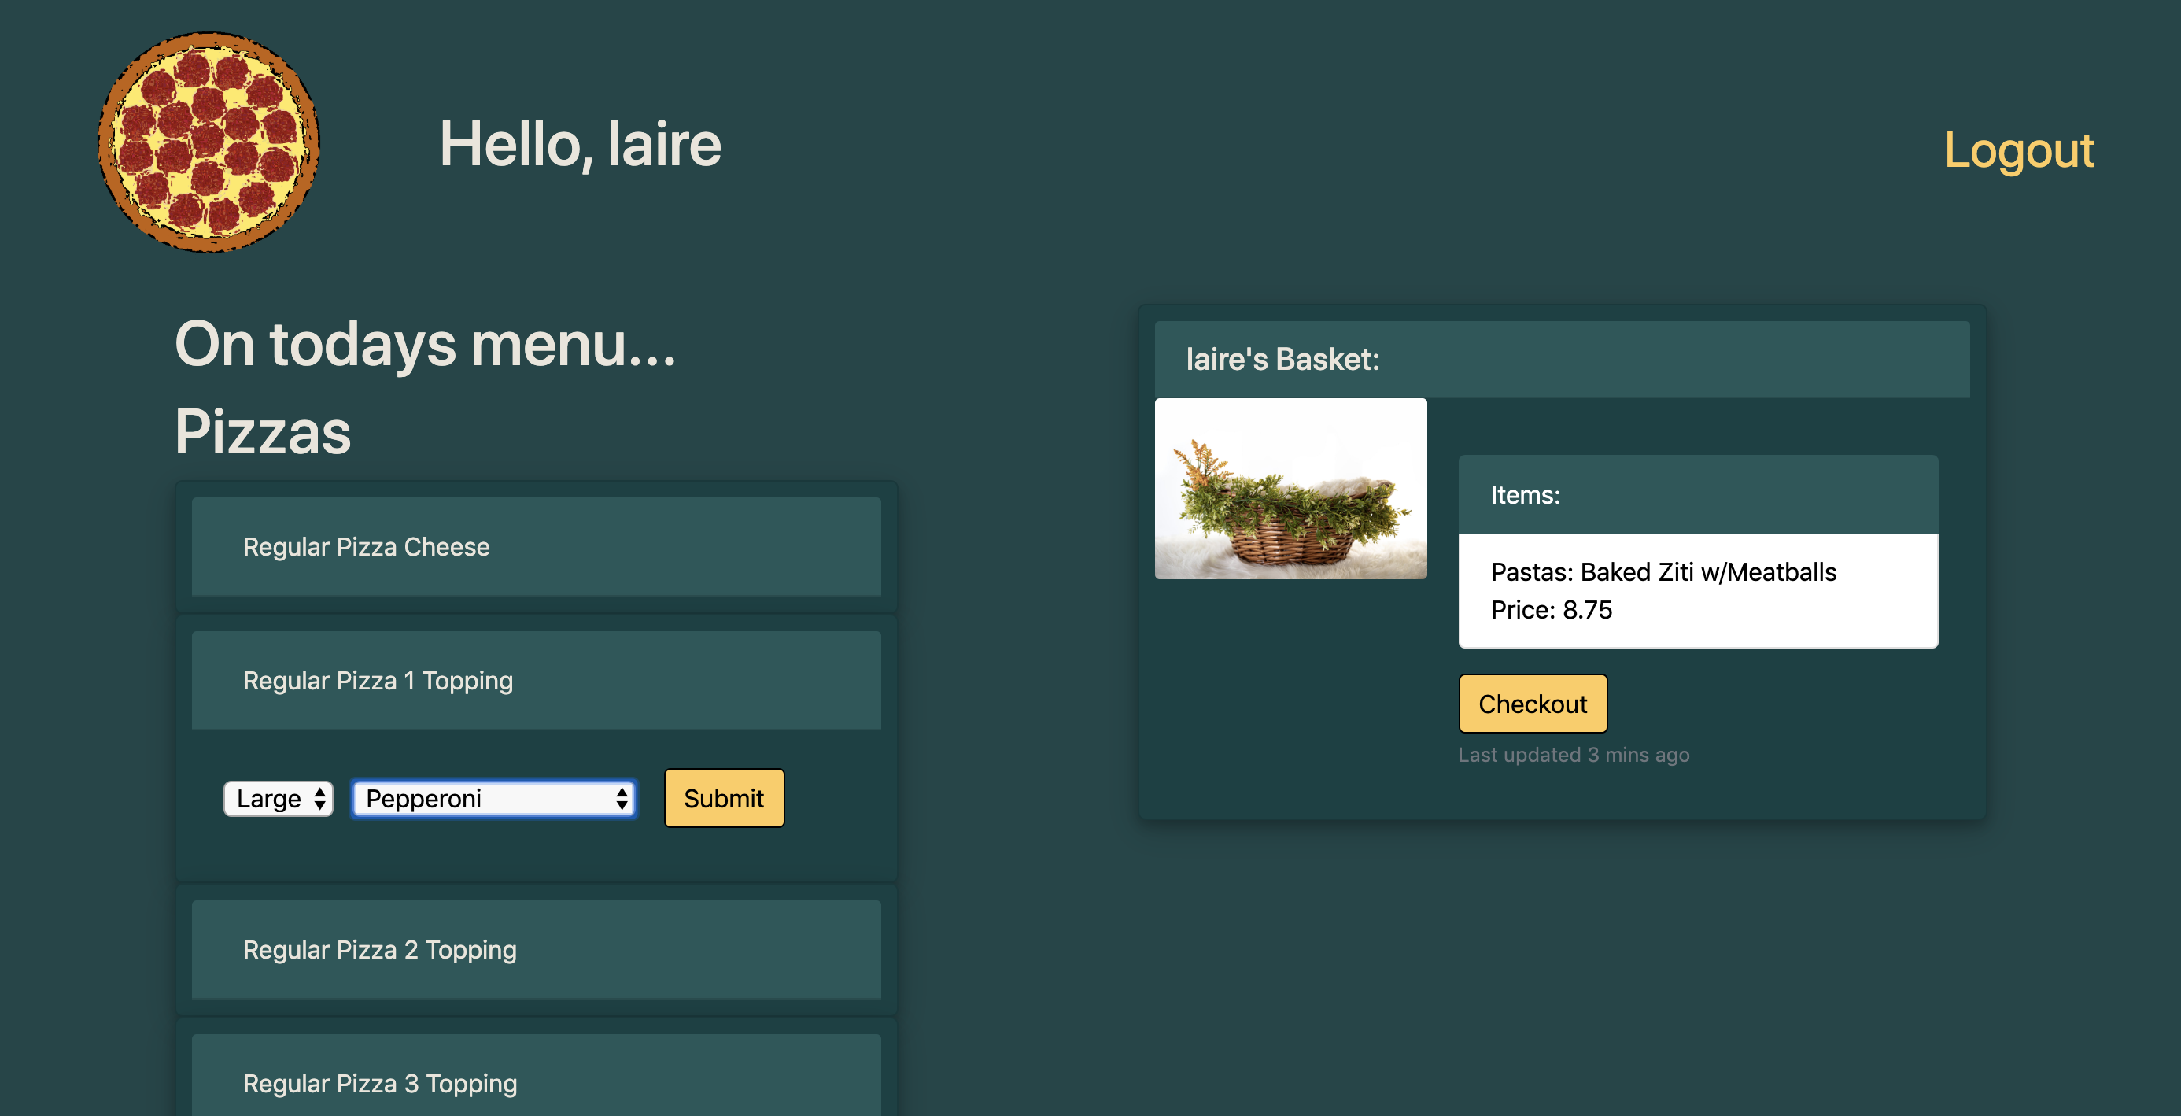This screenshot has height=1116, width=2181.
Task: Click the Items header in basket
Action: pyautogui.click(x=1525, y=495)
